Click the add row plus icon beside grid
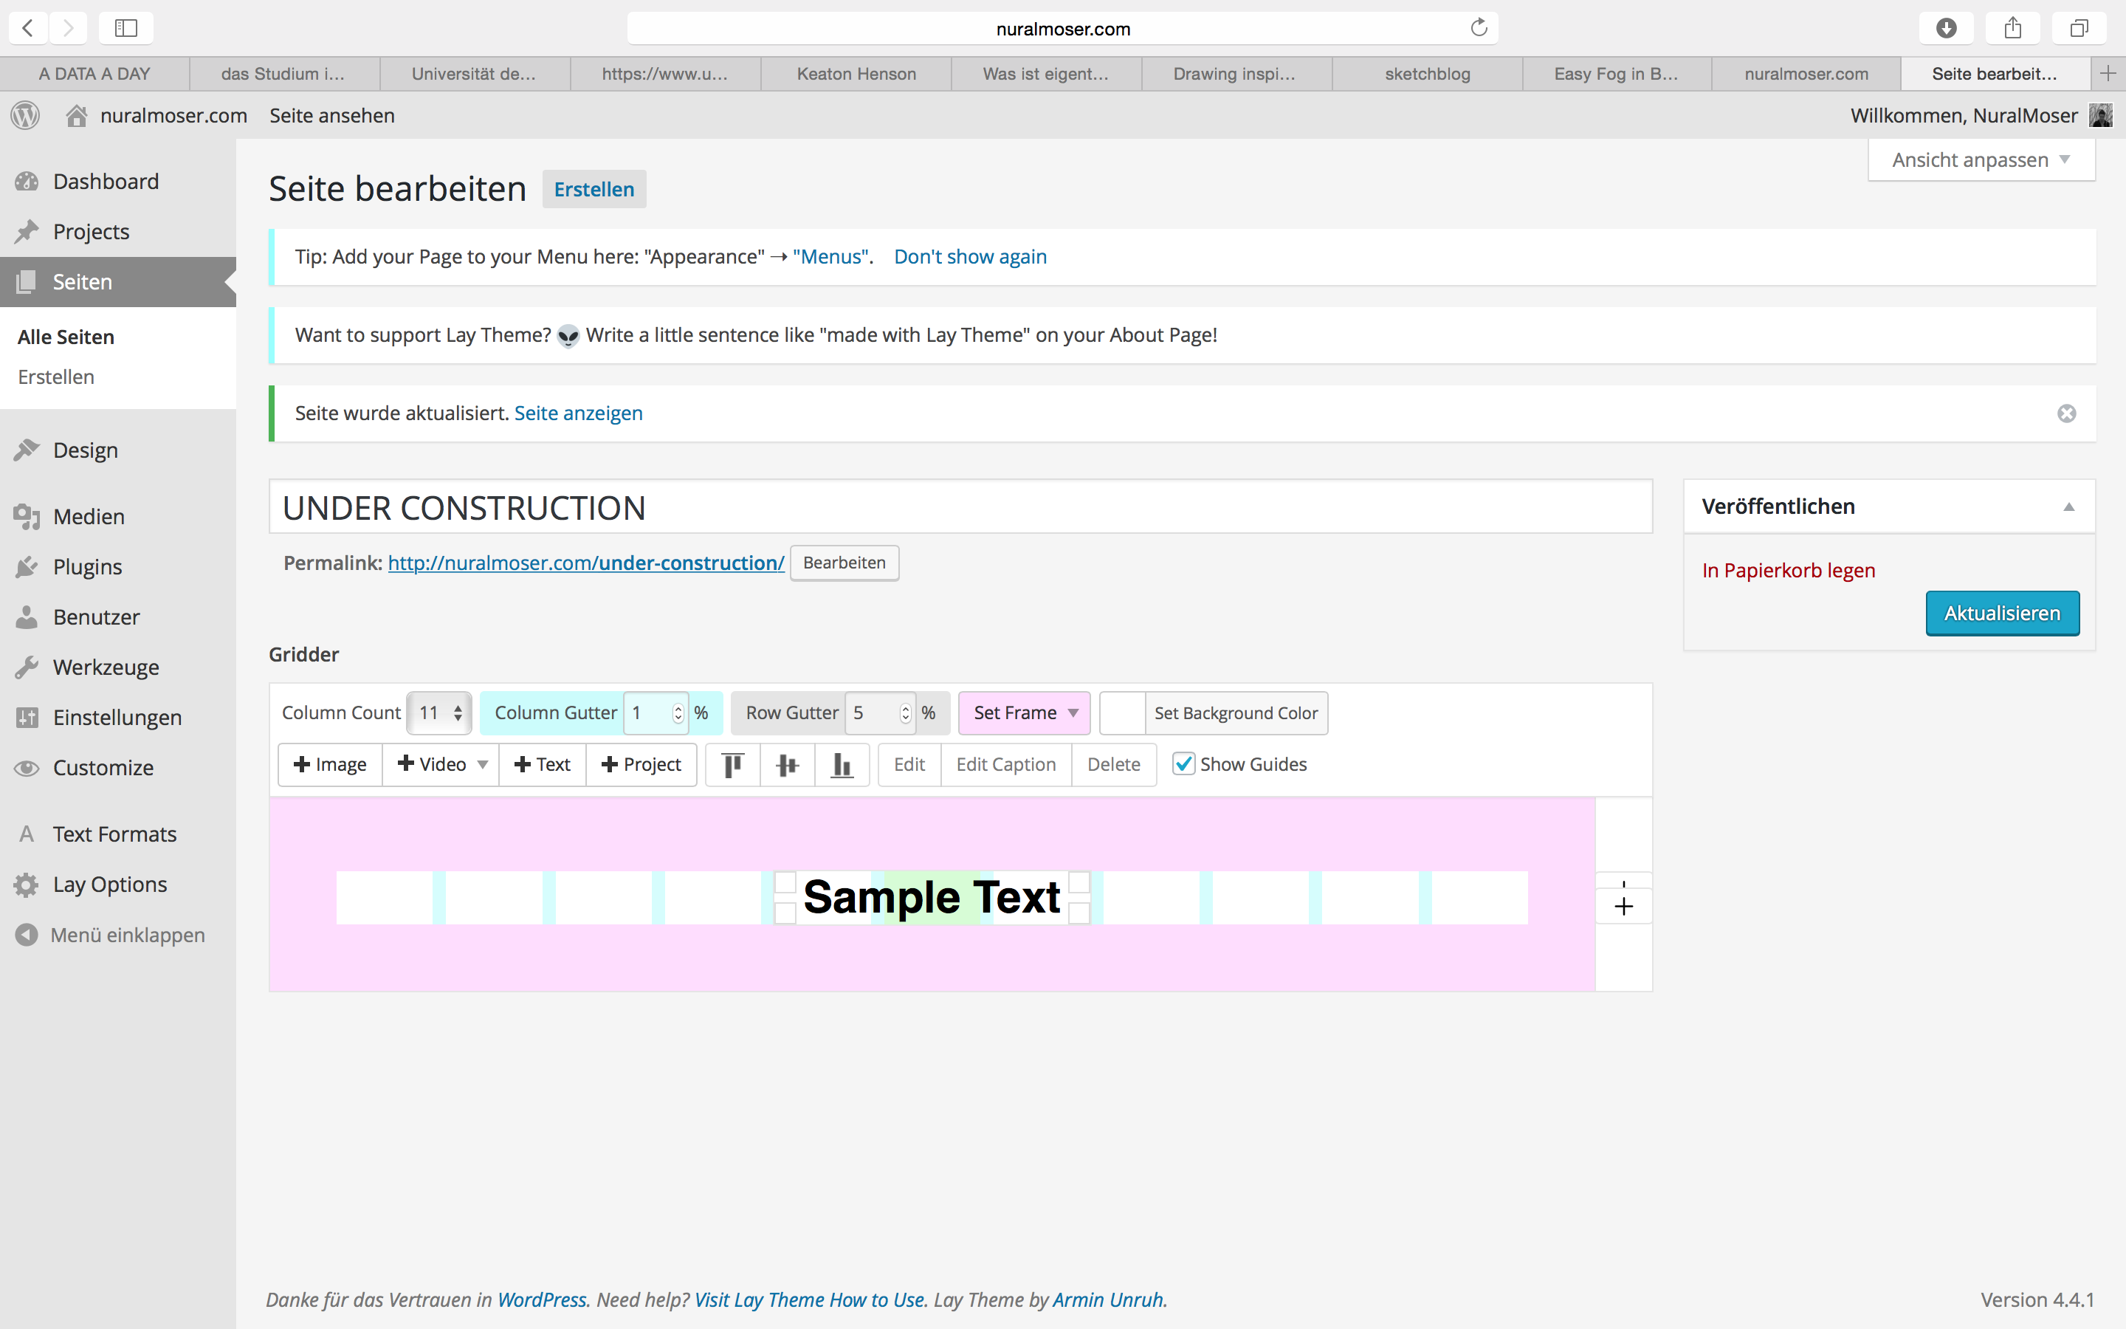The image size is (2126, 1329). [x=1623, y=906]
